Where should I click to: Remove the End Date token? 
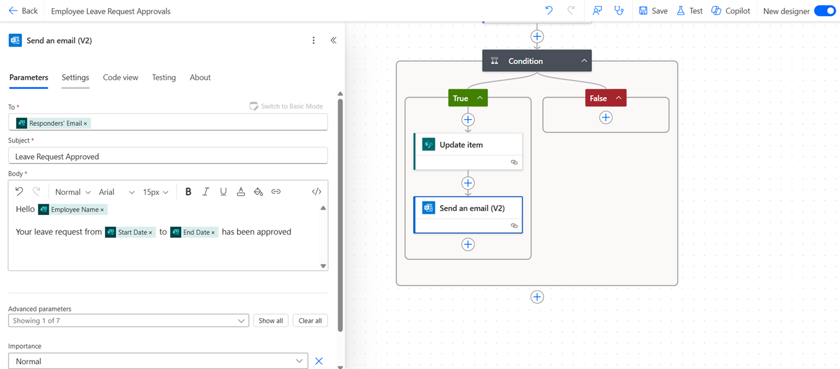213,232
